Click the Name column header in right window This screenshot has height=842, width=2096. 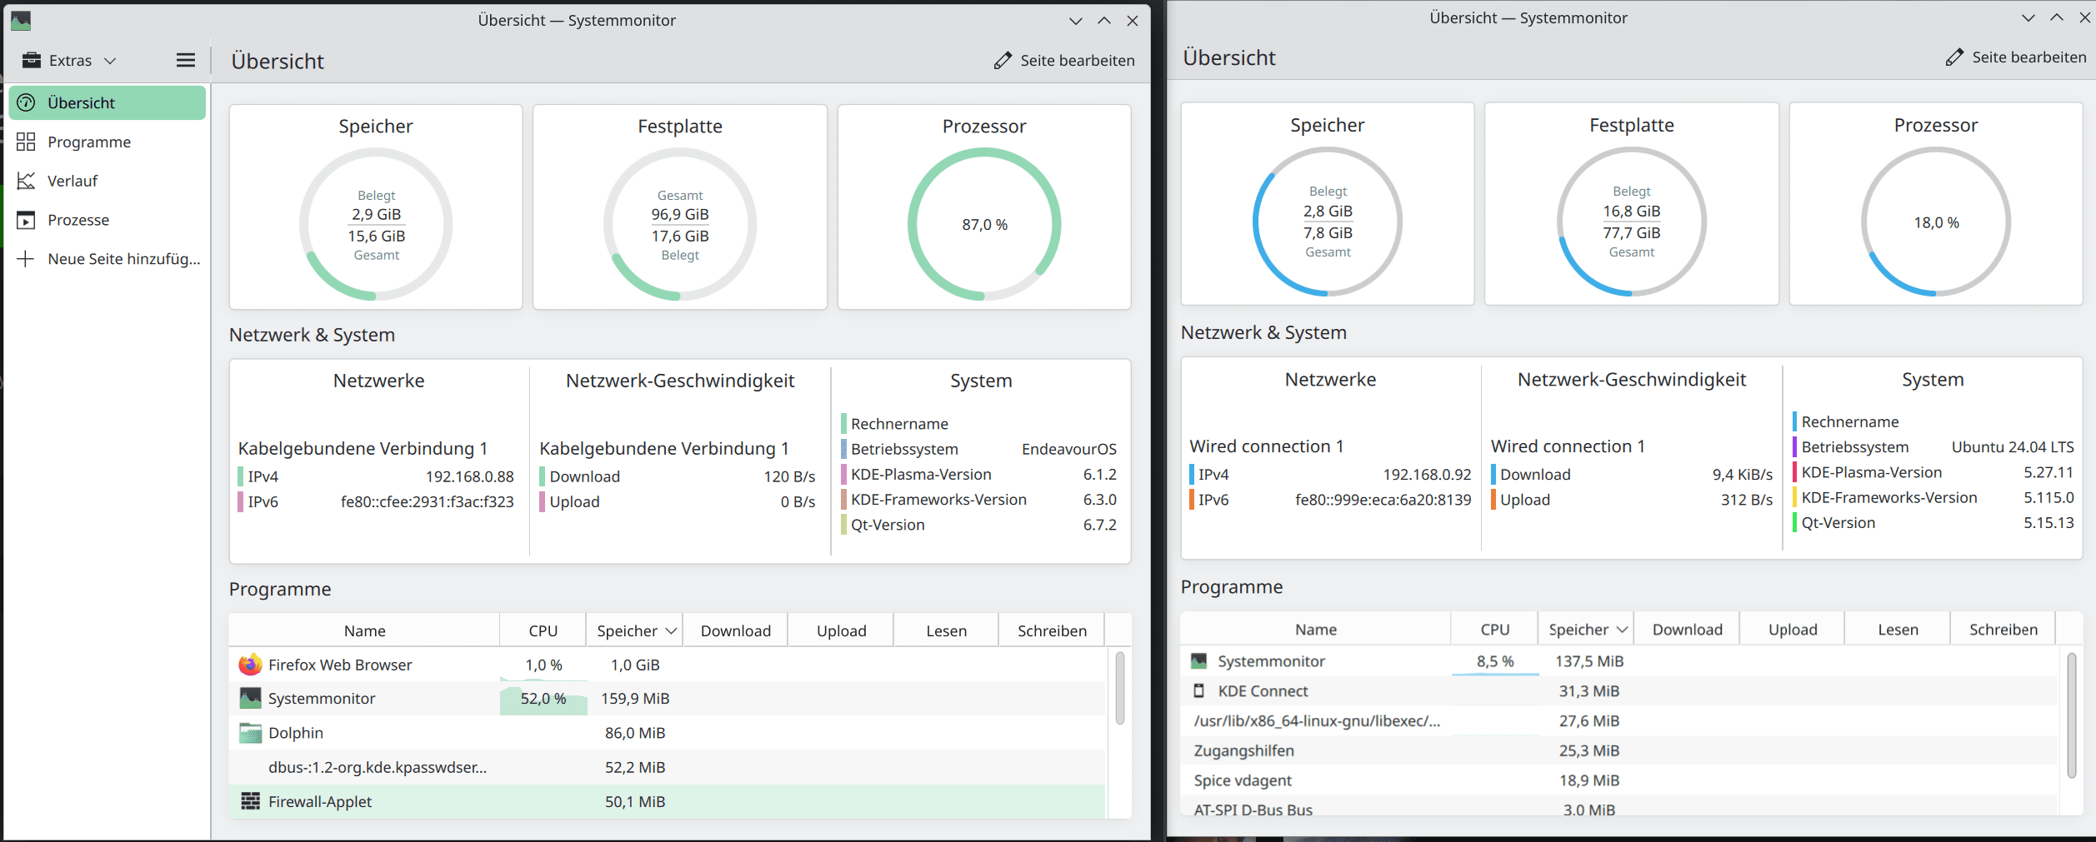point(1316,630)
